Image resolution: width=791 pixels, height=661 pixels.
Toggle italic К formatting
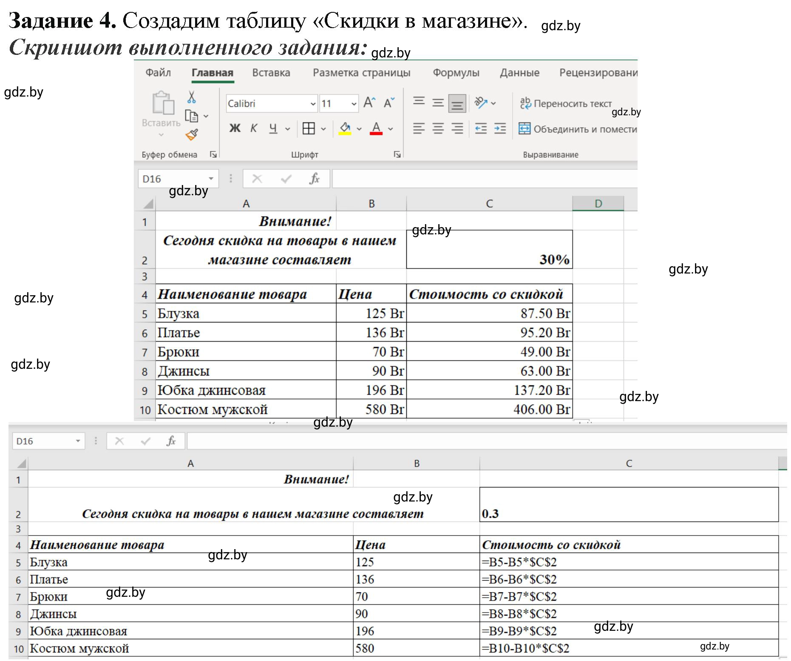pos(254,128)
